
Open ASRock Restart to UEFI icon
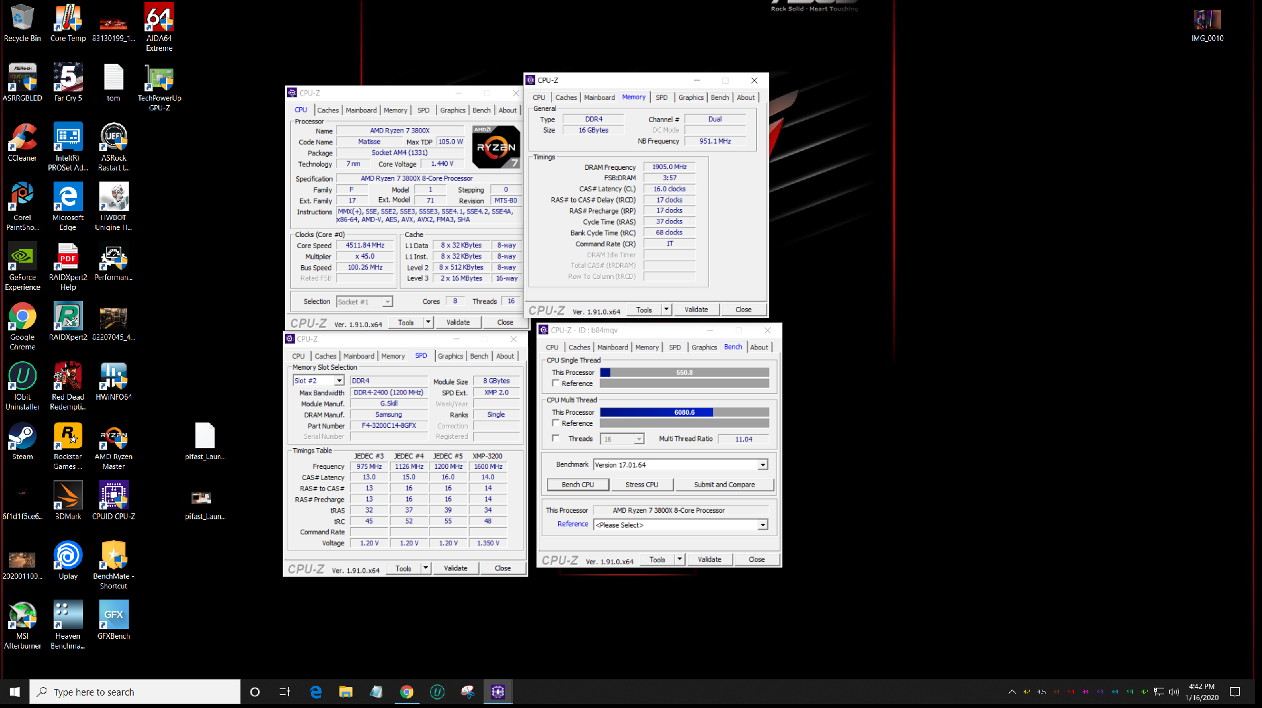tap(114, 147)
